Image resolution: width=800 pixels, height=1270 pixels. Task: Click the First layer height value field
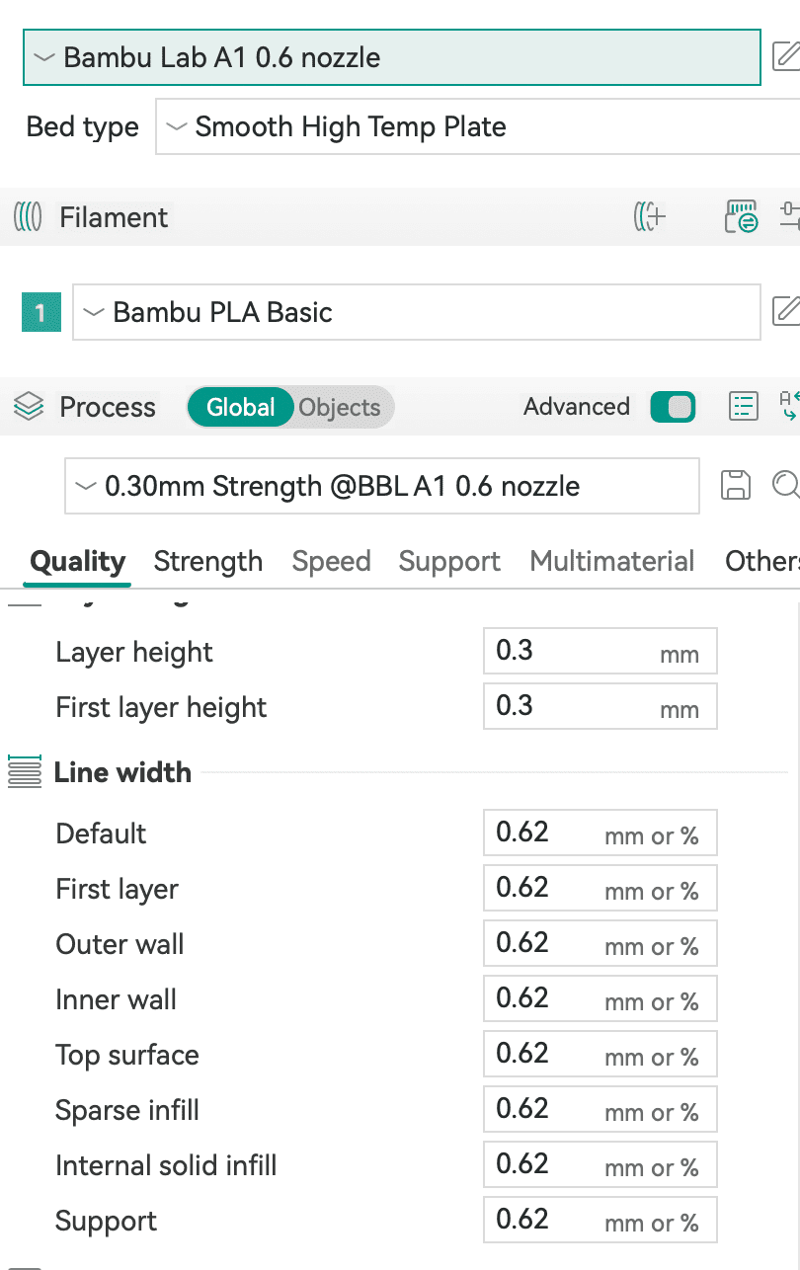[x=600, y=707]
